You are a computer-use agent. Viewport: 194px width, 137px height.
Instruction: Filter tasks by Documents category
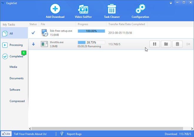coord(16,78)
